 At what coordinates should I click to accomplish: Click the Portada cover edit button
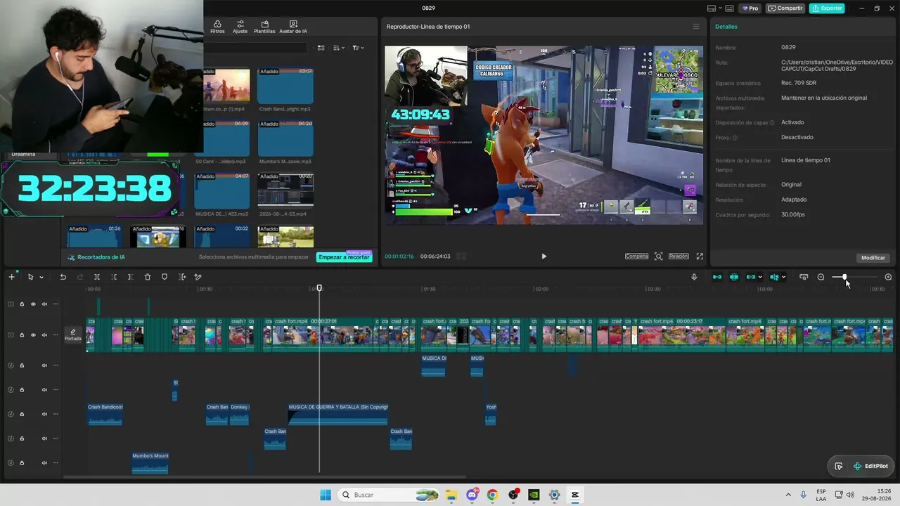[x=73, y=335]
